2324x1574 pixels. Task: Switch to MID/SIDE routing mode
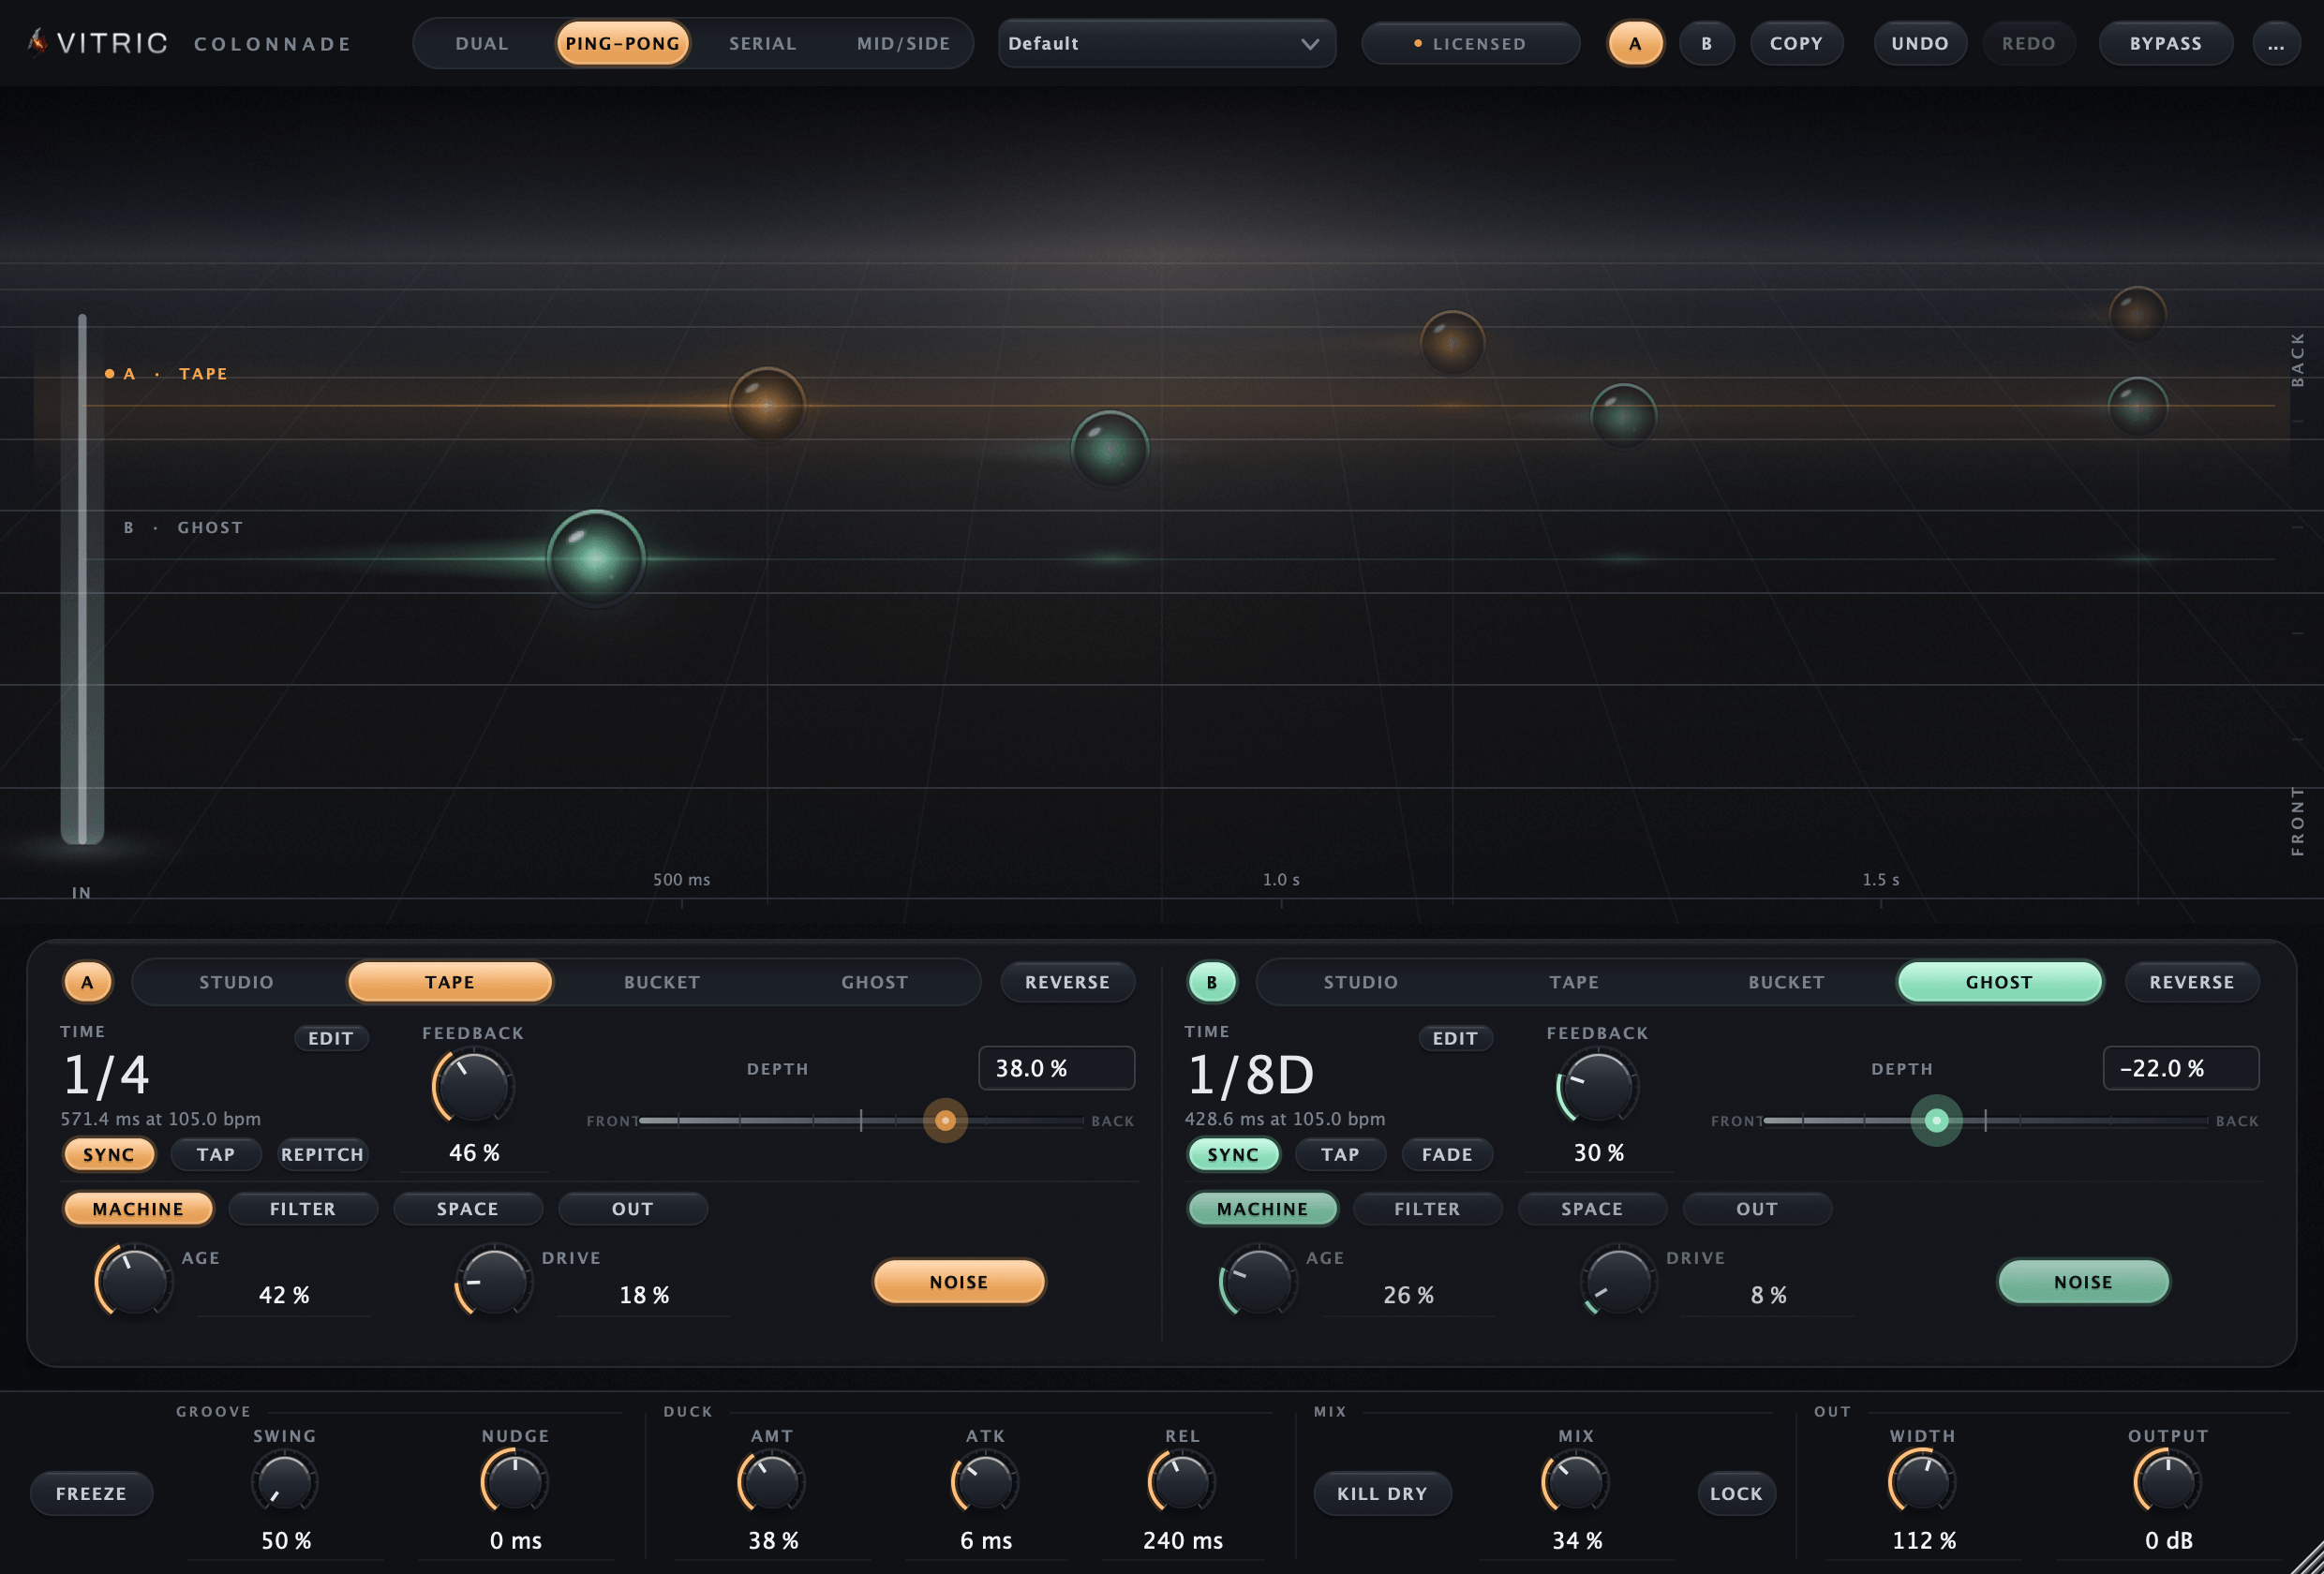(903, 44)
